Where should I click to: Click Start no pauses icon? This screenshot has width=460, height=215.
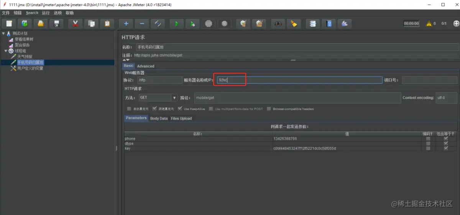pyautogui.click(x=192, y=24)
